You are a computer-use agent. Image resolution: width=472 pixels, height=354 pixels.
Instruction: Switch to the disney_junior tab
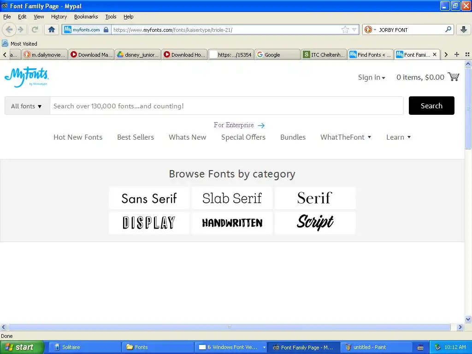tap(138, 54)
